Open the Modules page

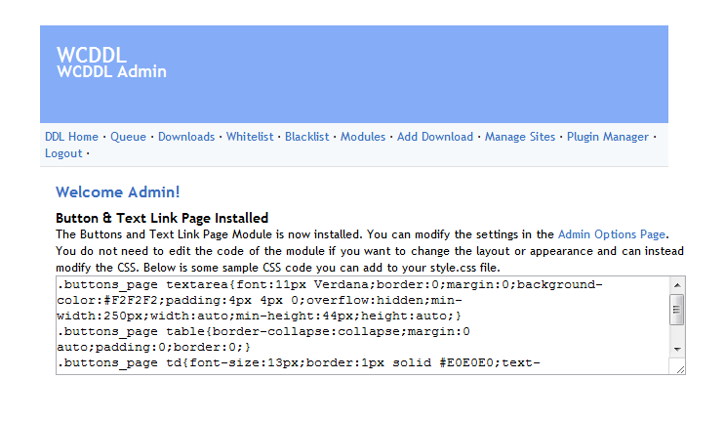[x=363, y=137]
